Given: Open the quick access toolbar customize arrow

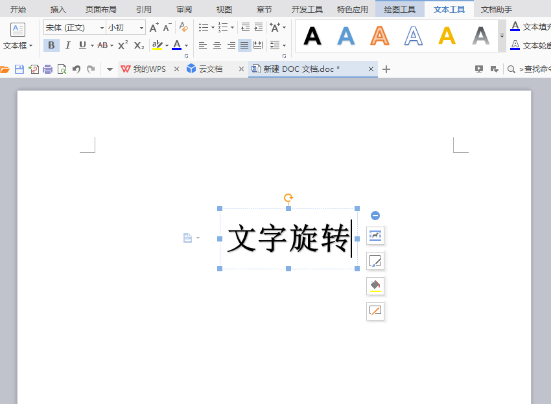Looking at the screenshot, I should pyautogui.click(x=110, y=69).
